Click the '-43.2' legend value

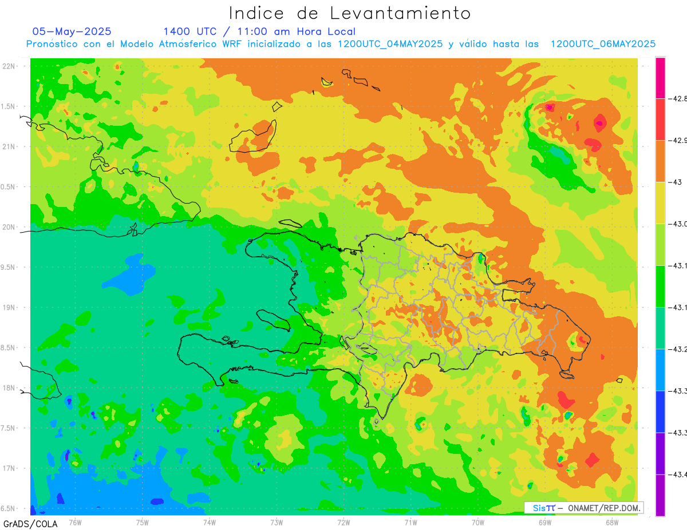(x=679, y=349)
